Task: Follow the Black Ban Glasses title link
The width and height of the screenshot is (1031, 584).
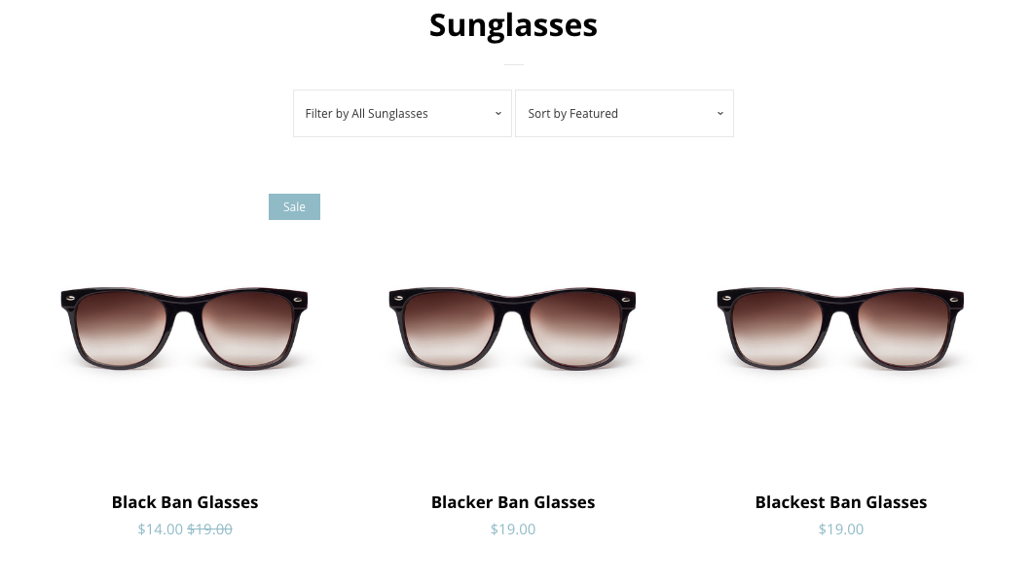Action: click(x=185, y=502)
